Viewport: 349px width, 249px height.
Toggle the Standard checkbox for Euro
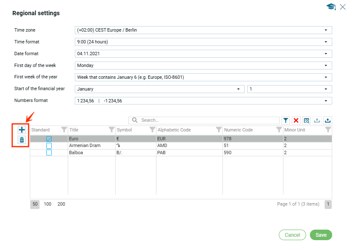pyautogui.click(x=49, y=139)
